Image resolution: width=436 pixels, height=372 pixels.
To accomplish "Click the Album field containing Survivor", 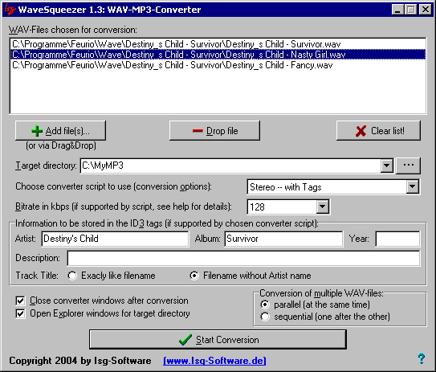I will click(283, 239).
